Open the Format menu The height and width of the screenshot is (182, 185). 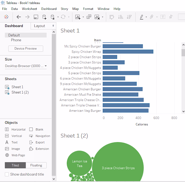[88, 9]
